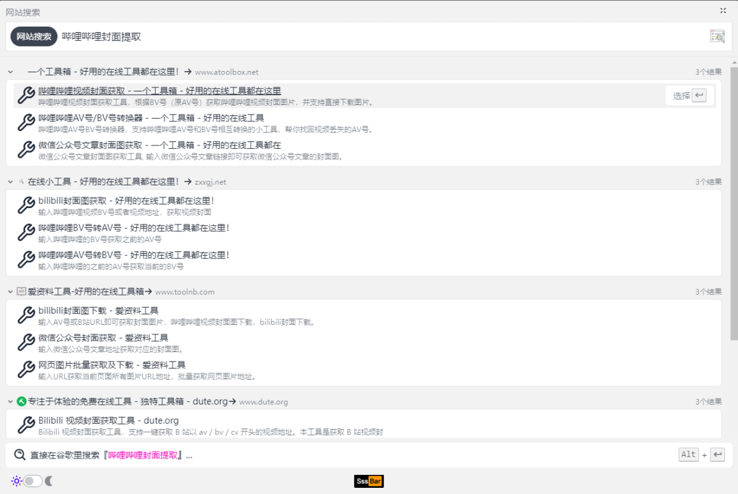Click the search-page icon at right of search field
Screen dimensions: 738x494
tap(717, 36)
